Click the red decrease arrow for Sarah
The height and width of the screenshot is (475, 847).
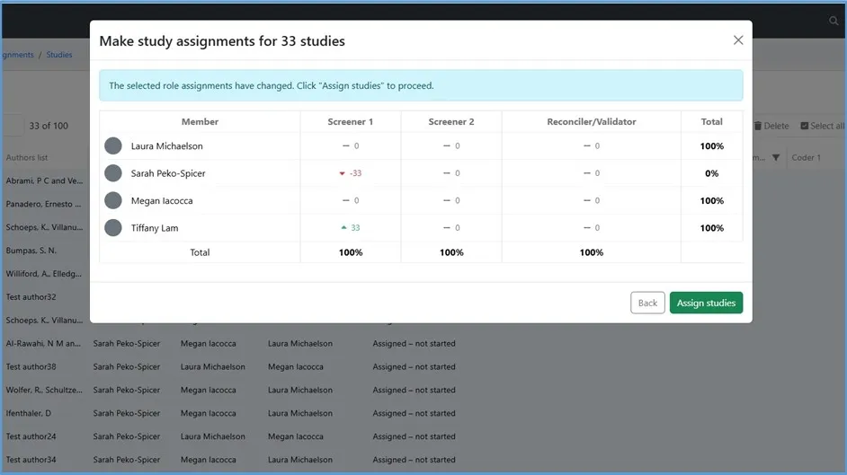point(343,174)
